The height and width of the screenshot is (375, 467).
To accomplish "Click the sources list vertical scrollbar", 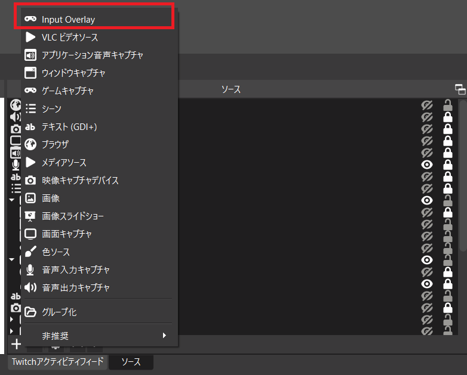I will coord(463,179).
